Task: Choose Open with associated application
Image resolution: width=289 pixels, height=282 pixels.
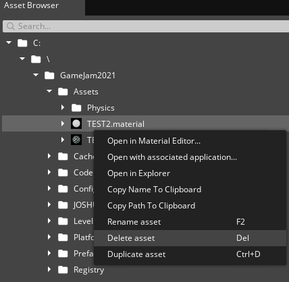Action: (x=190, y=157)
